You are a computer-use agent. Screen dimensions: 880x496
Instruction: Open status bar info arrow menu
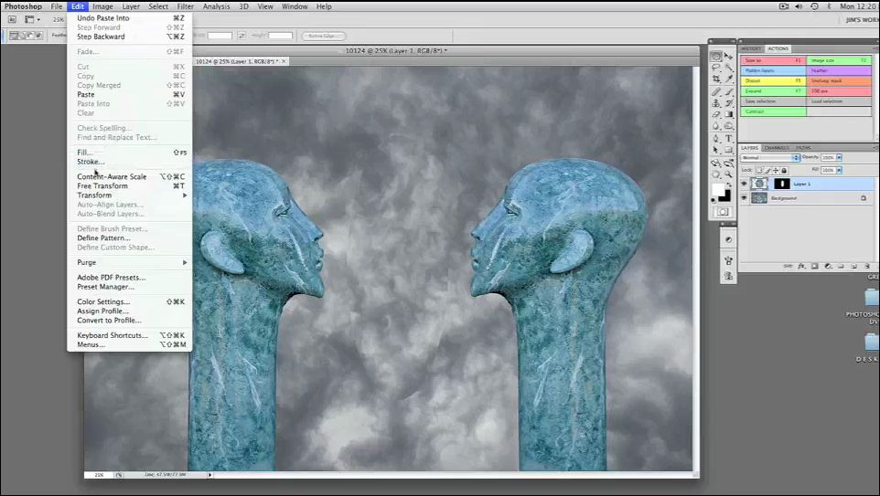(x=209, y=475)
